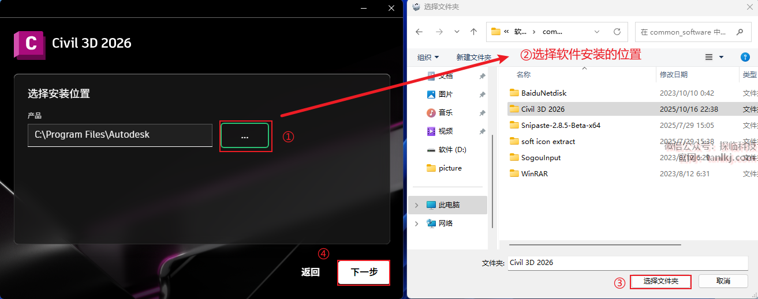Select the Civil 3D 2026 folder row
The height and width of the screenshot is (299, 758).
[x=632, y=109]
